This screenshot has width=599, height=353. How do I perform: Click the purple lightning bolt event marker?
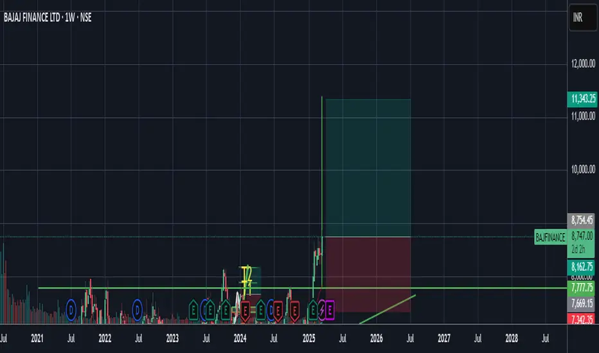pyautogui.click(x=321, y=310)
